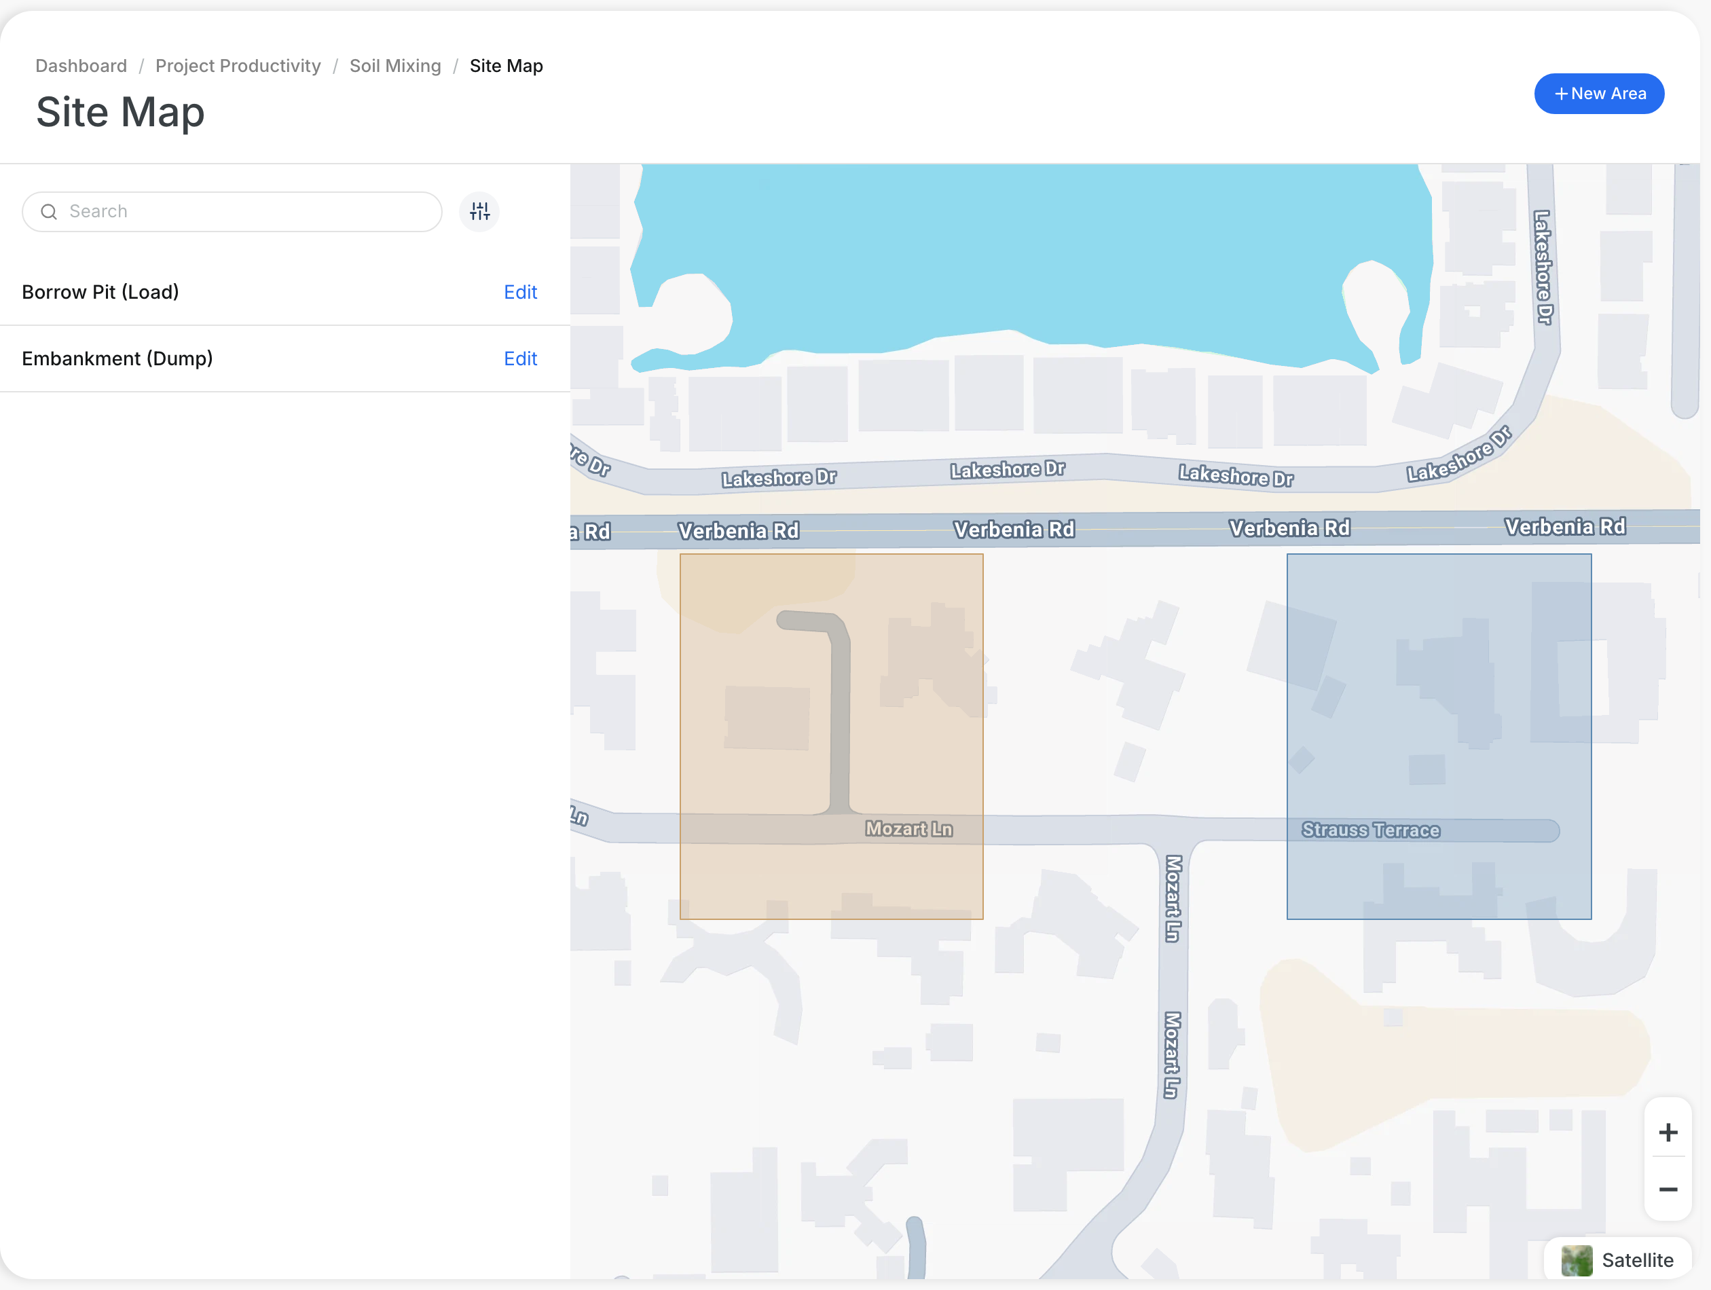Edit the Embankment (Dump) area
This screenshot has width=1711, height=1290.
pyautogui.click(x=521, y=359)
